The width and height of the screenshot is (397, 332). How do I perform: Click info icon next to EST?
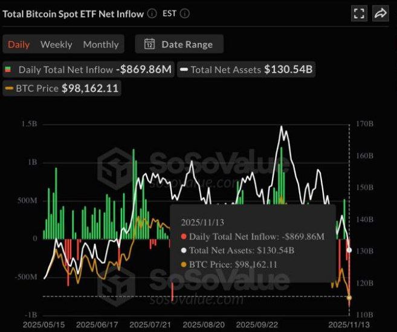coord(185,13)
